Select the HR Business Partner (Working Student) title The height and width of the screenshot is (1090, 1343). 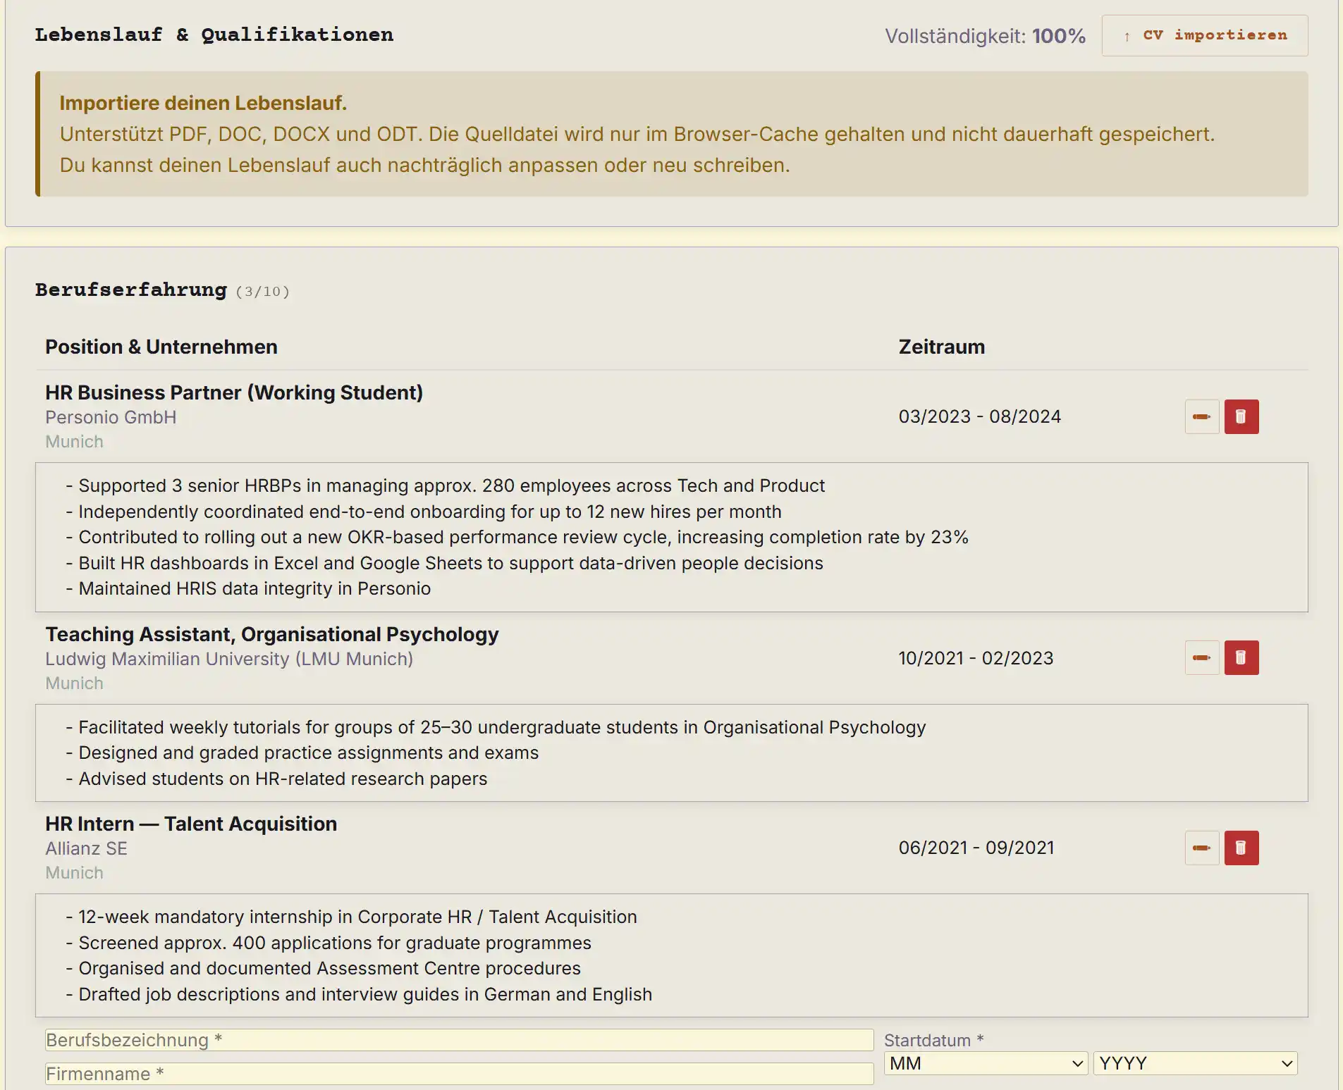click(234, 392)
